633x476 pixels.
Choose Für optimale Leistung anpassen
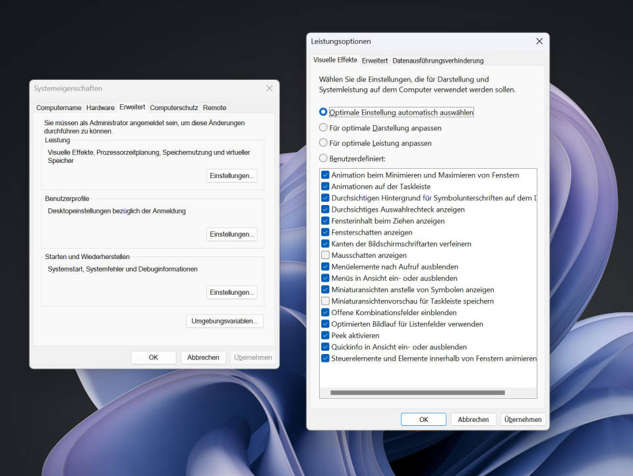[x=323, y=143]
